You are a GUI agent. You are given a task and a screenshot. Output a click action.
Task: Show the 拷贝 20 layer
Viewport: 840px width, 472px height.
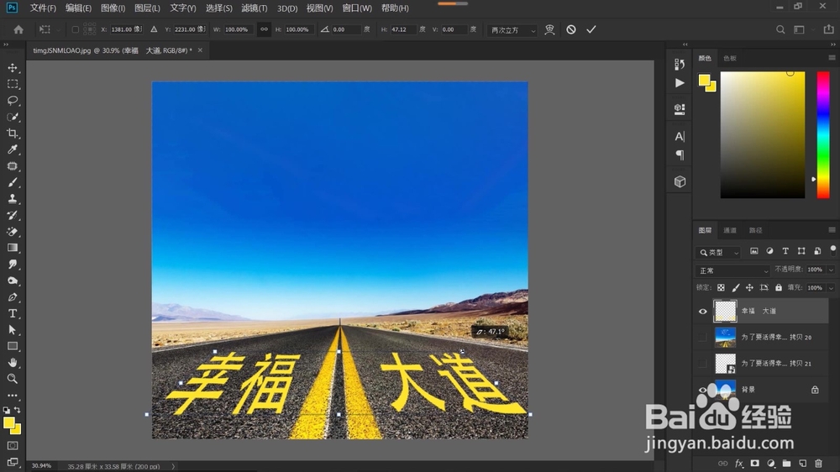point(702,337)
